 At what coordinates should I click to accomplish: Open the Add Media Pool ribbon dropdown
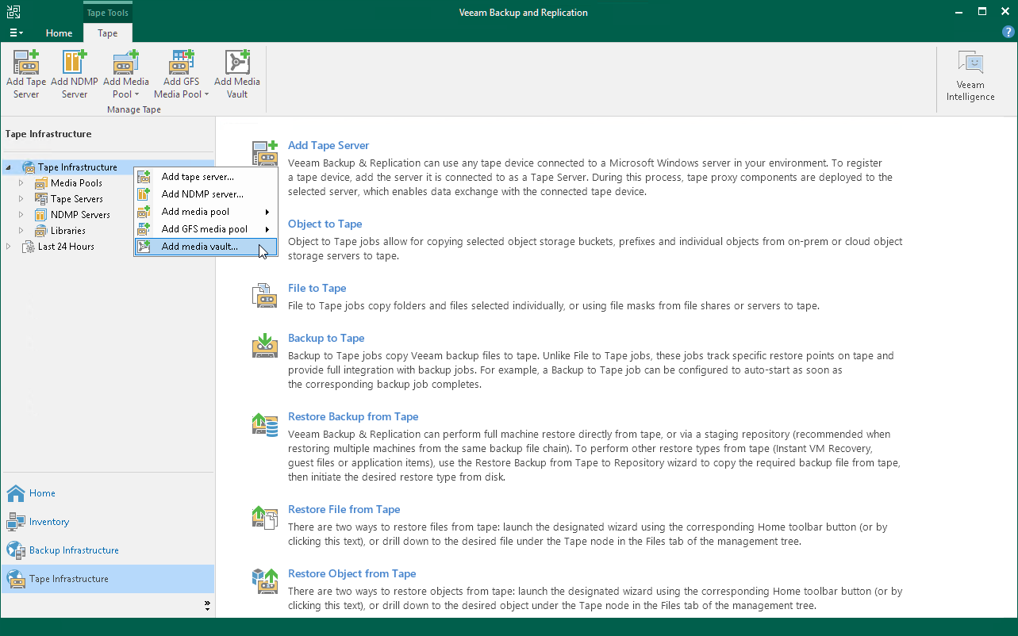tap(125, 75)
